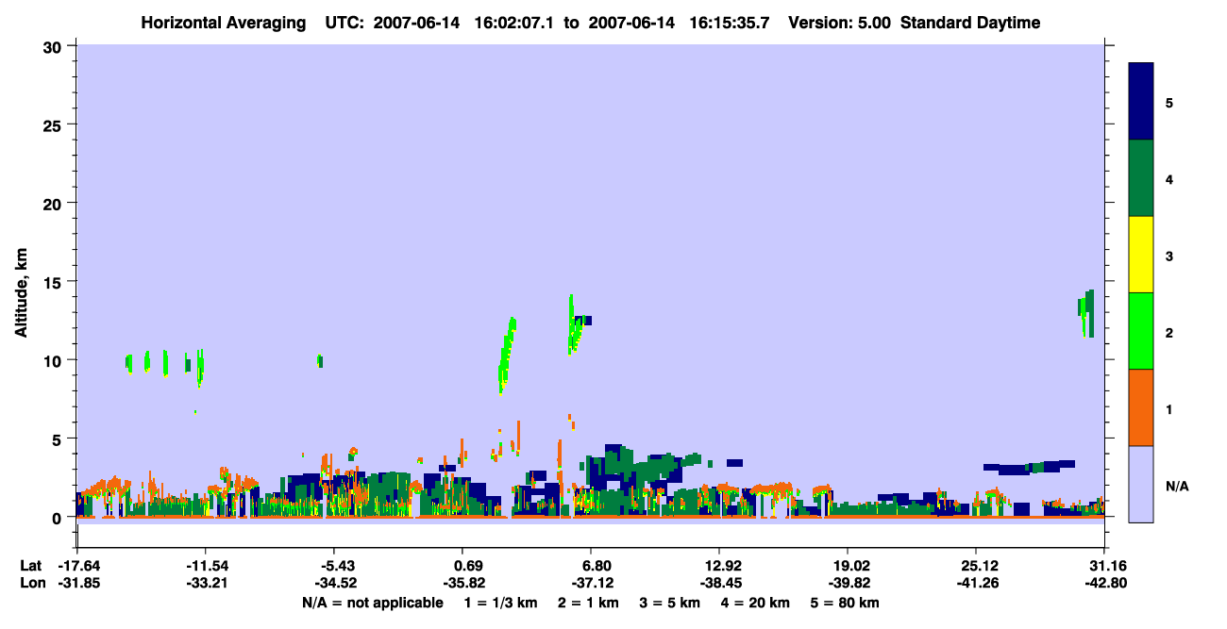The width and height of the screenshot is (1227, 629).
Task: Click the altitude tick label "25"
Action: [55, 125]
